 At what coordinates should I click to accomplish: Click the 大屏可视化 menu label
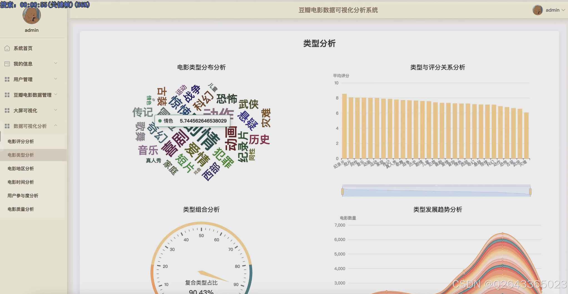25,110
